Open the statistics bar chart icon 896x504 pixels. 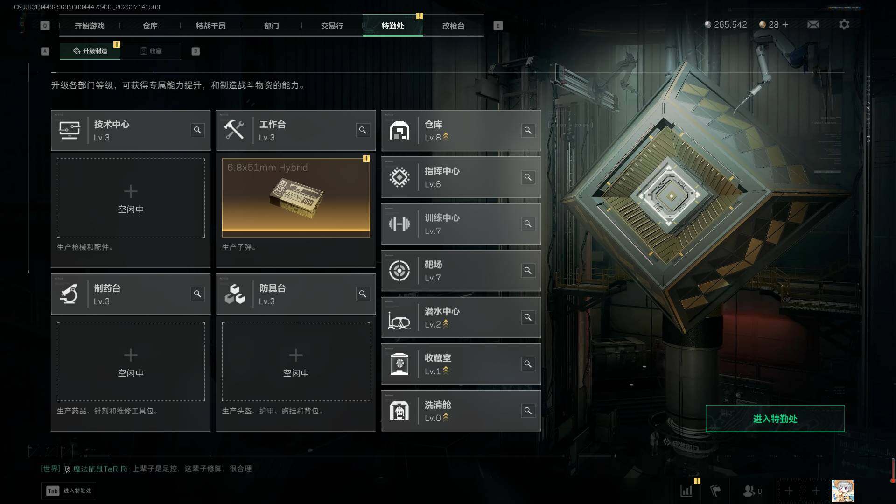click(x=686, y=491)
